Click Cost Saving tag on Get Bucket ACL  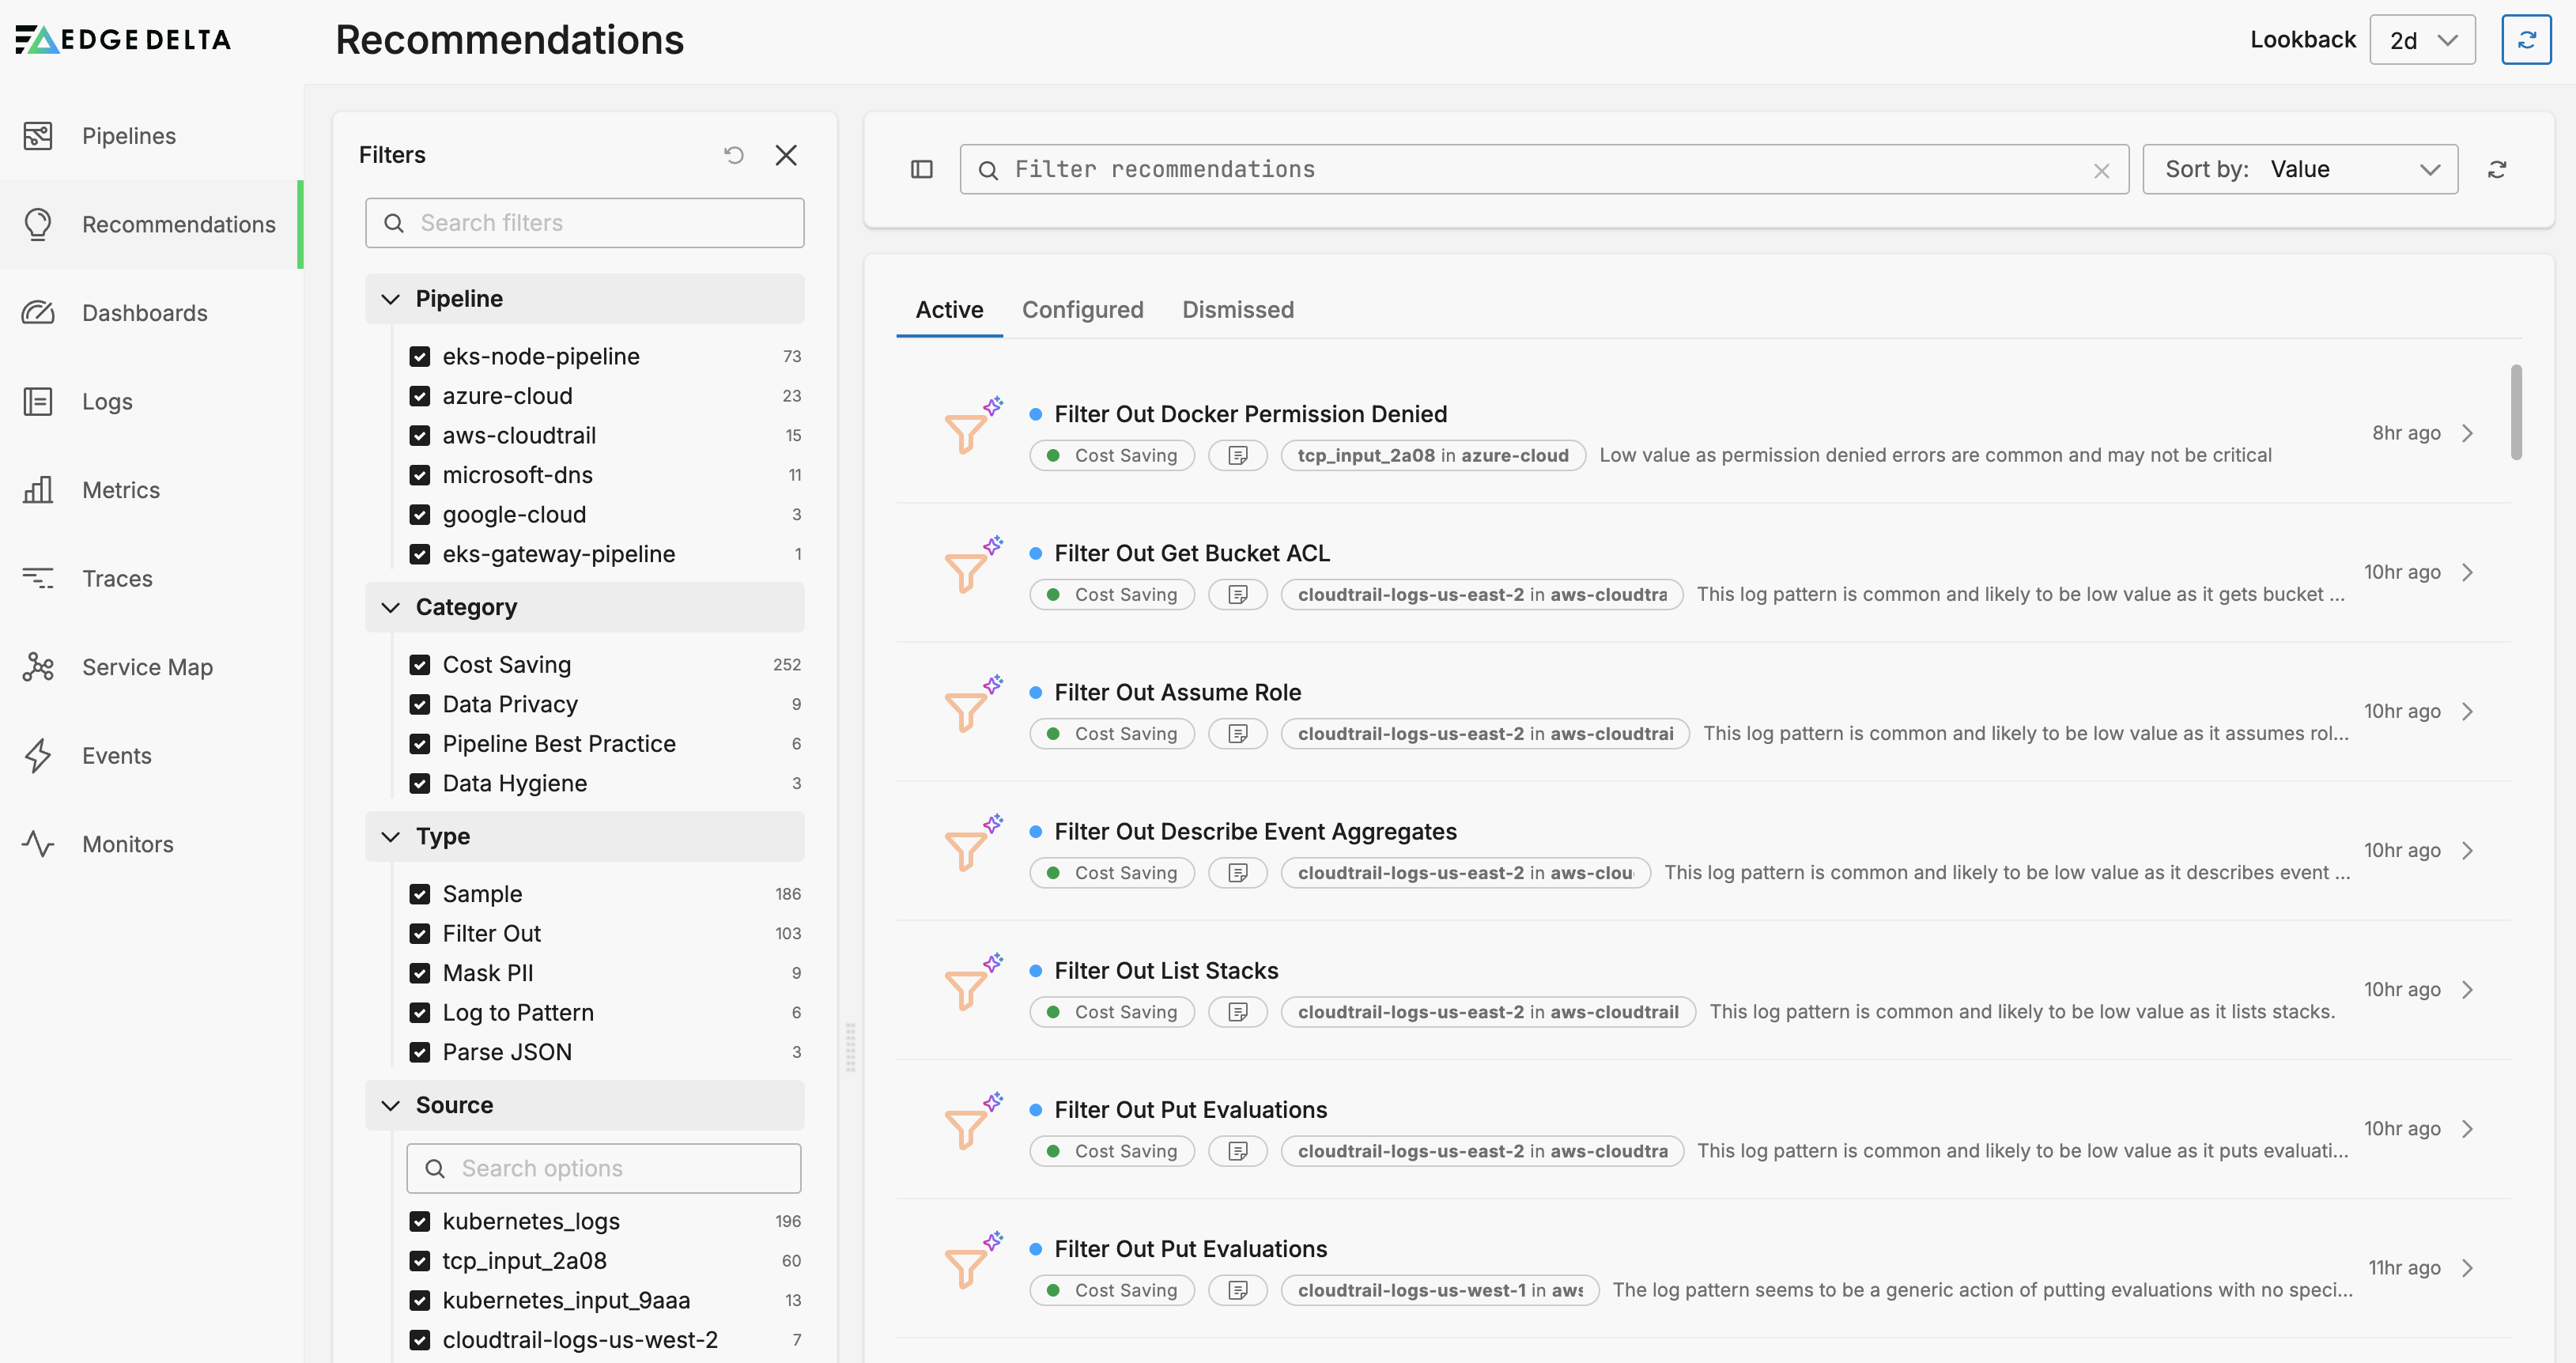[x=1111, y=594]
